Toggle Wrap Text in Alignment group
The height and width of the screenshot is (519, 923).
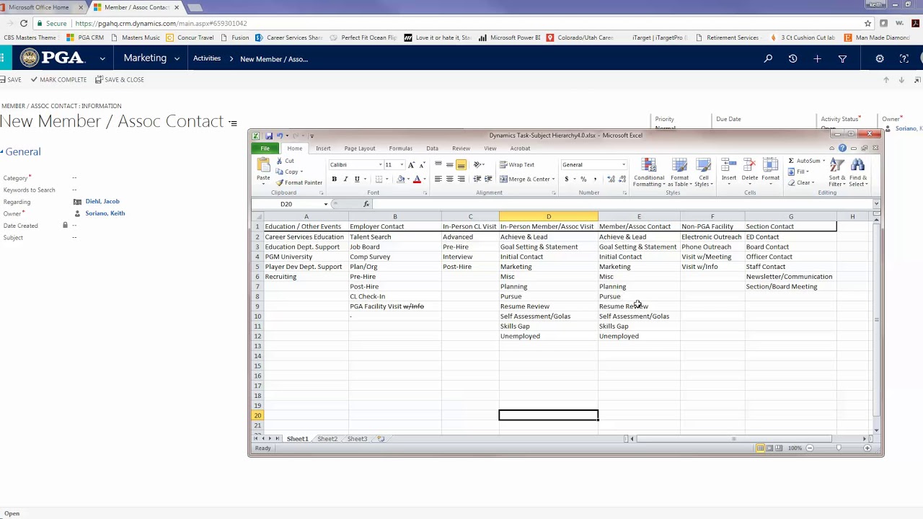click(x=517, y=164)
